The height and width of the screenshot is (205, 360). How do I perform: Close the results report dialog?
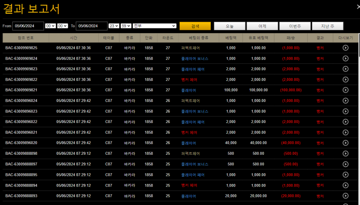pos(359,7)
